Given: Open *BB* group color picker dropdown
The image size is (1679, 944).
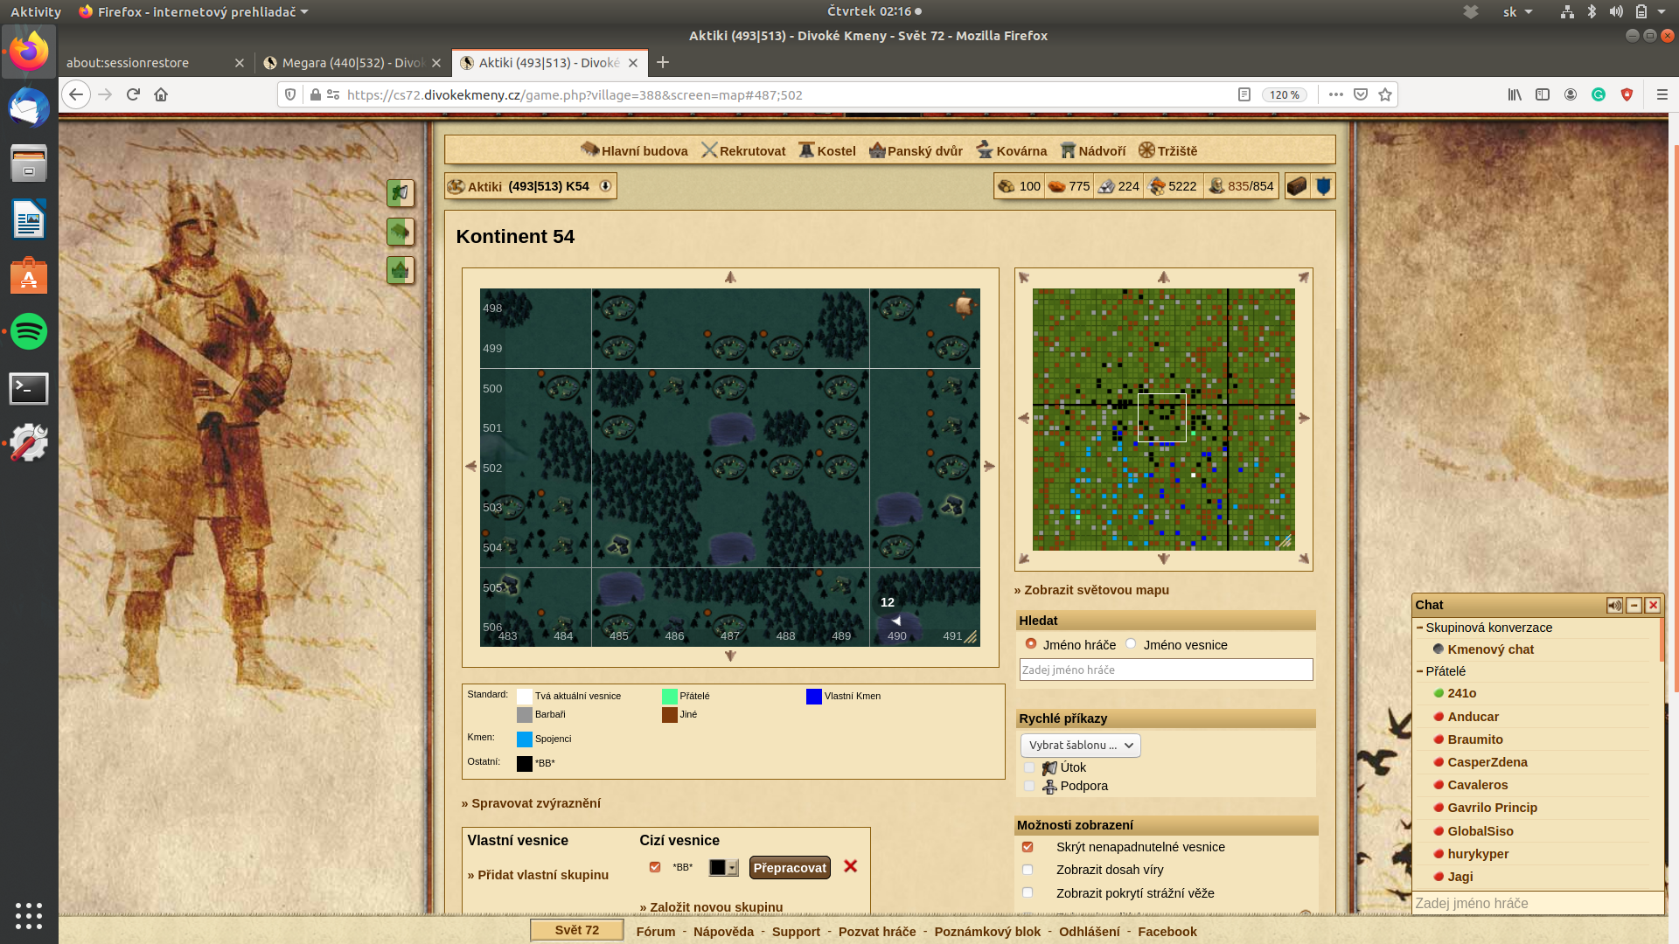Looking at the screenshot, I should (x=723, y=867).
